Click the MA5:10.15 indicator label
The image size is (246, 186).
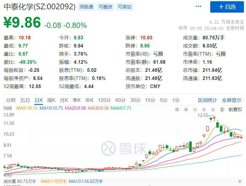(27, 108)
